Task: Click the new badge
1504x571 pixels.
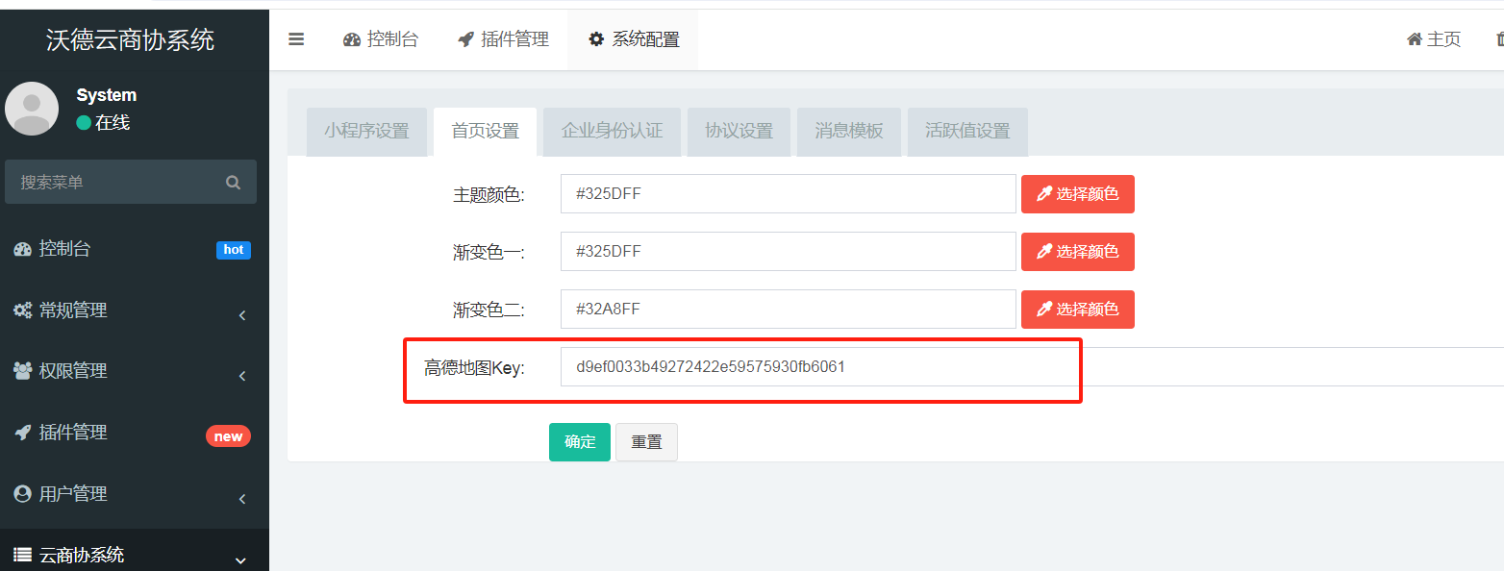Action: click(x=228, y=436)
